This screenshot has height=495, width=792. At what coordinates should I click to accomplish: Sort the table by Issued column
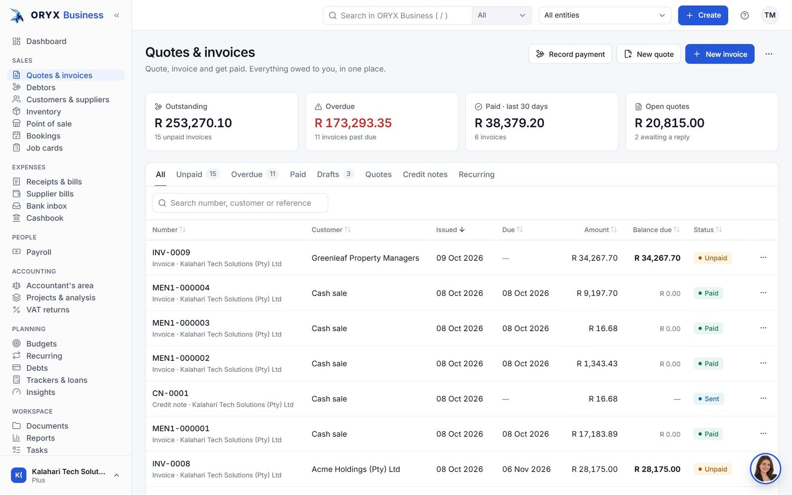click(x=450, y=230)
